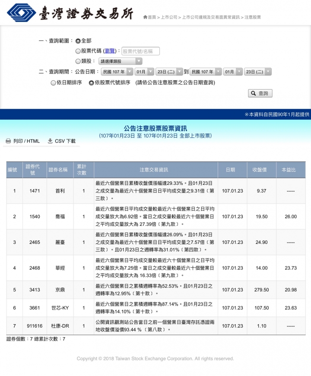Select the 股票代碼 radio button
This screenshot has width=311, height=376.
point(78,51)
